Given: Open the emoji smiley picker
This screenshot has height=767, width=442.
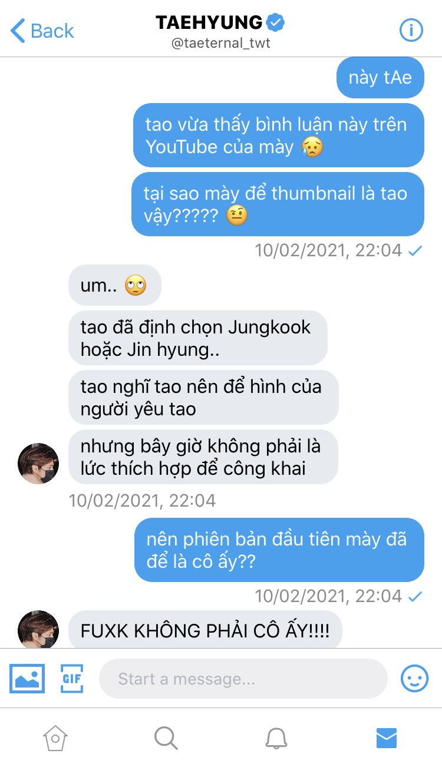Looking at the screenshot, I should (x=414, y=679).
